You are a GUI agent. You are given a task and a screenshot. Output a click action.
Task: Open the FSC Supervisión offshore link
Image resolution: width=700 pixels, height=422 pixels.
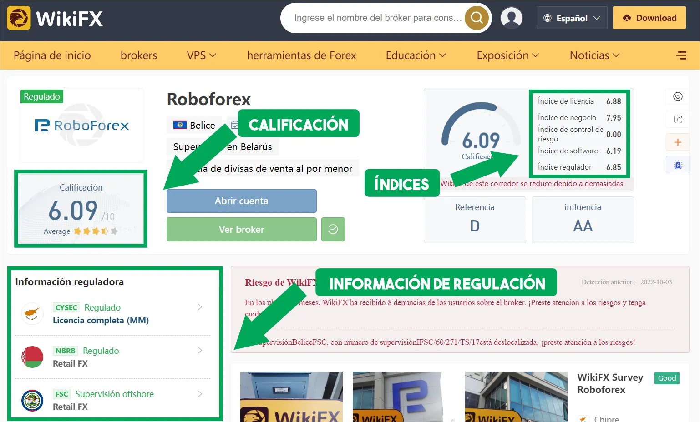click(x=115, y=394)
